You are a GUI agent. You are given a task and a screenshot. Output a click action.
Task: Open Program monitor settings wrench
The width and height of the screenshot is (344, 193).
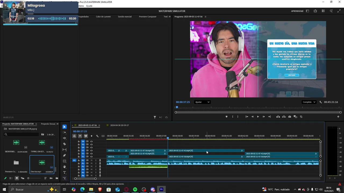[321, 102]
